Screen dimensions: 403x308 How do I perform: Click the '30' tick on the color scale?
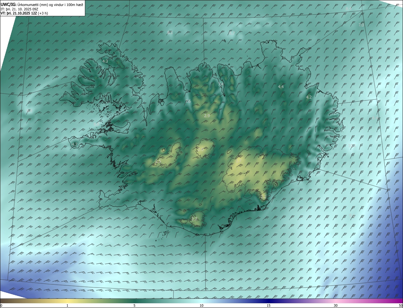(x=336, y=305)
